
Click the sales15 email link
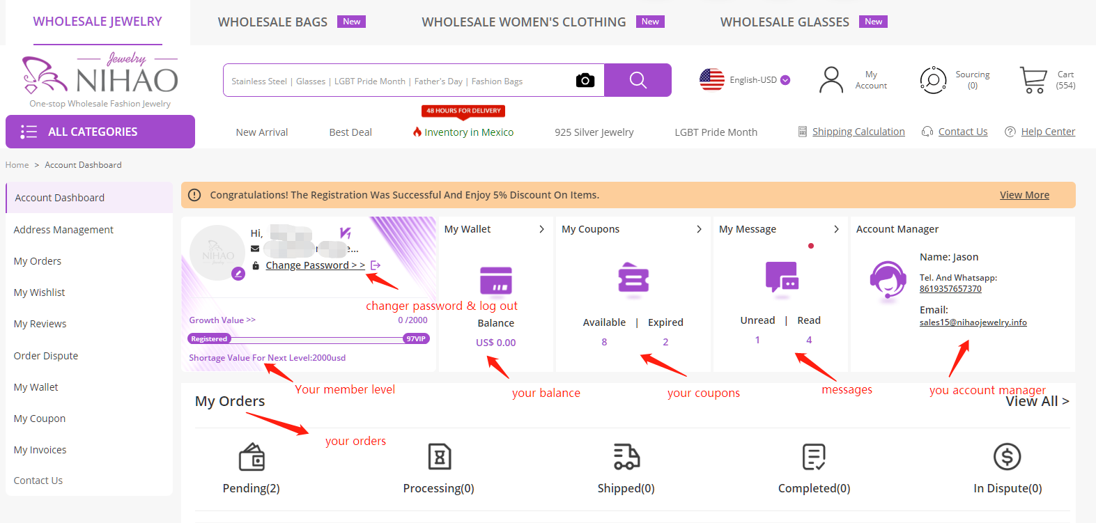[973, 322]
